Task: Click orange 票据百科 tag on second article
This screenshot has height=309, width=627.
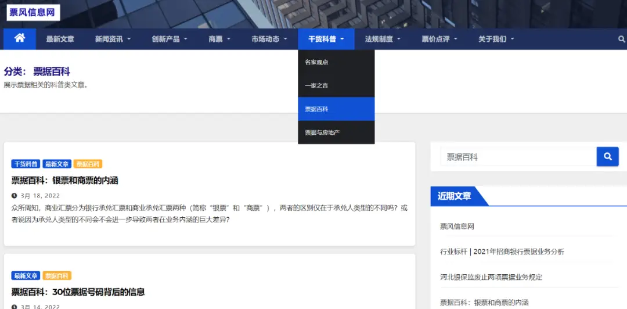Action: (x=57, y=276)
